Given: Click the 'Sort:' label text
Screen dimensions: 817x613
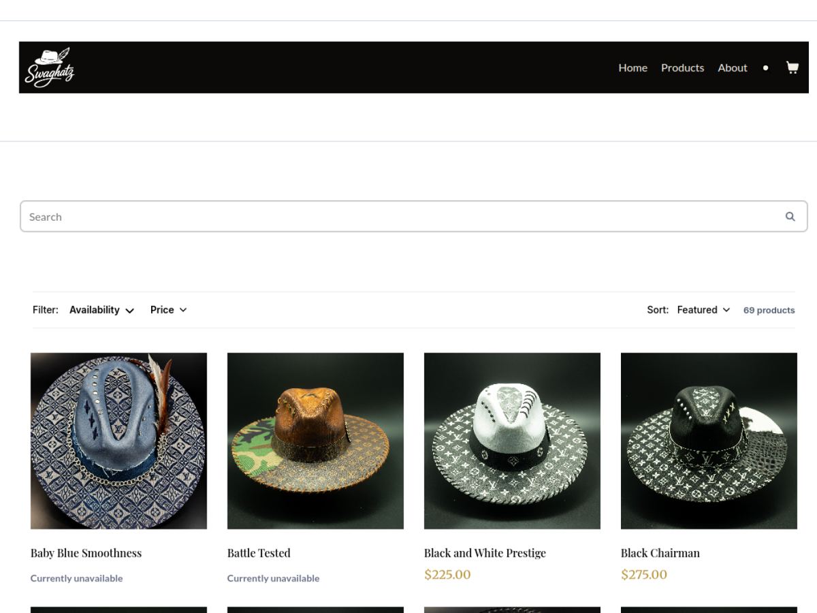Looking at the screenshot, I should tap(658, 310).
